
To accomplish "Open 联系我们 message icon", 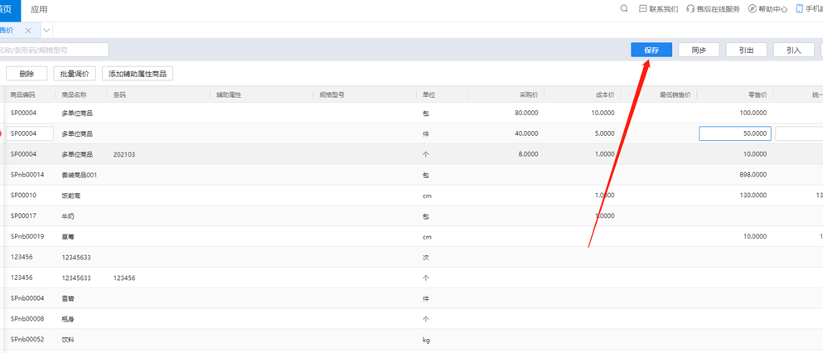I will coord(643,9).
